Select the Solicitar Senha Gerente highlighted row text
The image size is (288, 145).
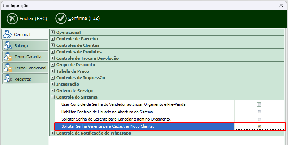pos(108,126)
